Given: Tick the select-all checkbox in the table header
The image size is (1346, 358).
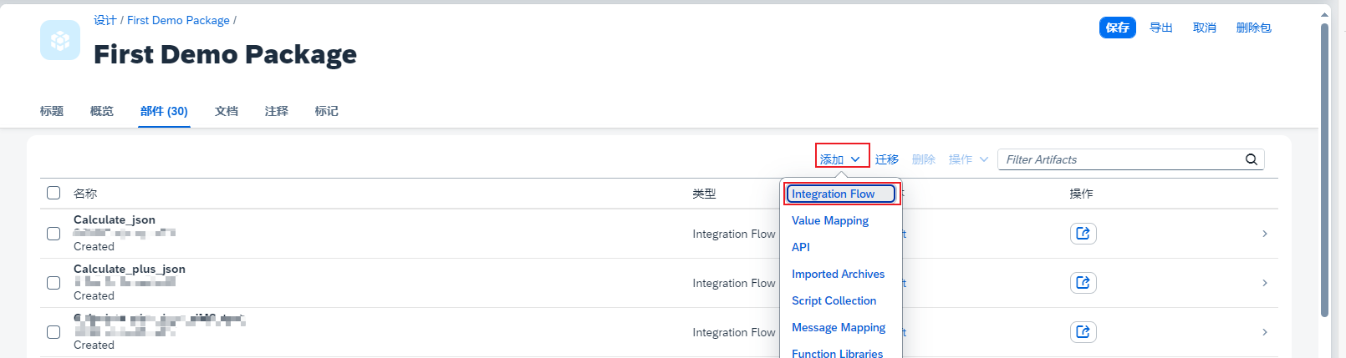Looking at the screenshot, I should click(x=54, y=193).
